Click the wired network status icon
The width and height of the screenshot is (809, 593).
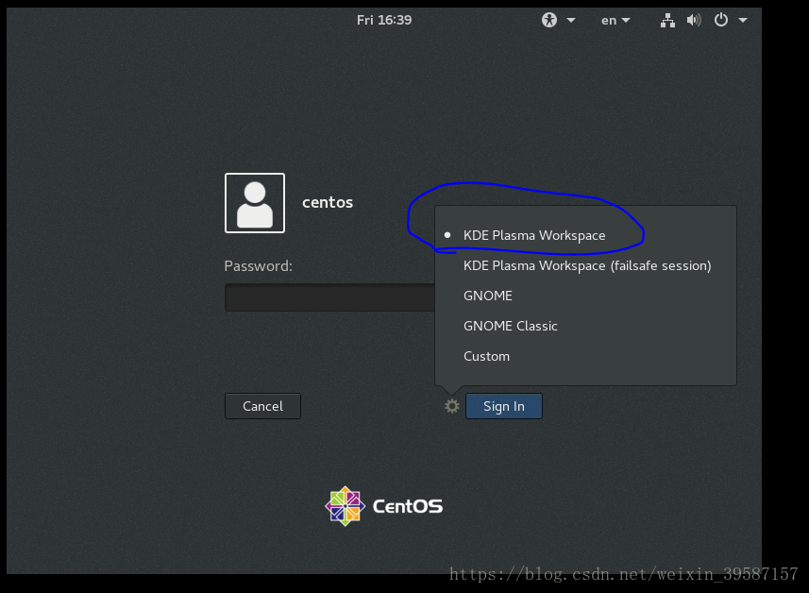click(x=667, y=21)
